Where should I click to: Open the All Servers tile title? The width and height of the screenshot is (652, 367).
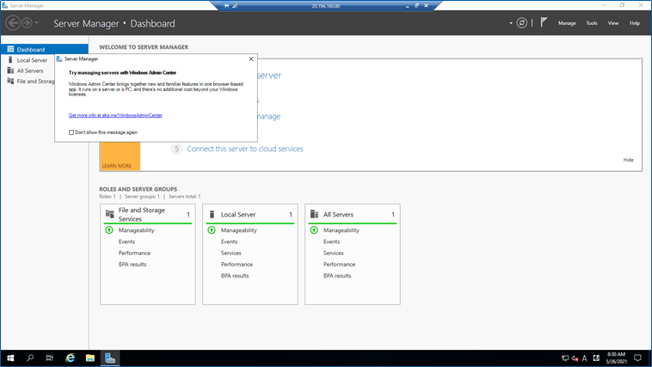pyautogui.click(x=338, y=215)
